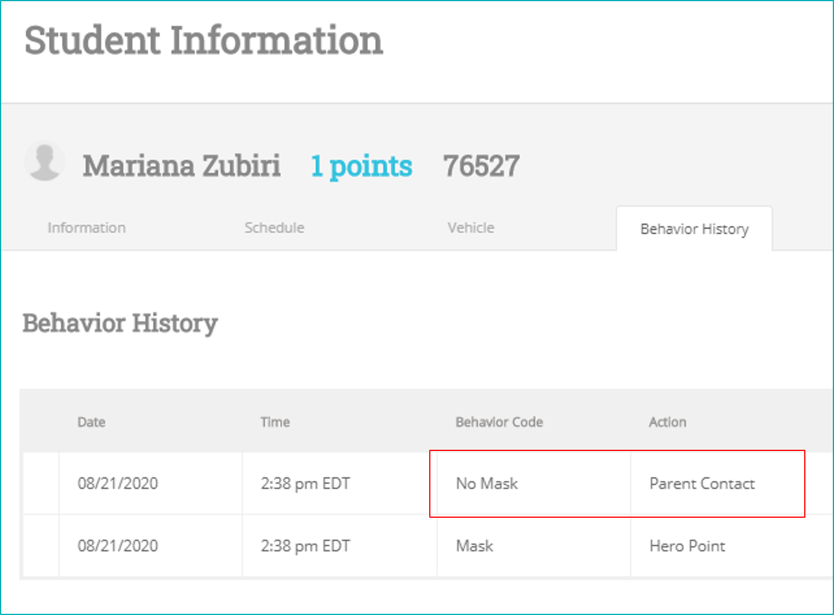Click the time in the Hero Point row

coord(305,546)
